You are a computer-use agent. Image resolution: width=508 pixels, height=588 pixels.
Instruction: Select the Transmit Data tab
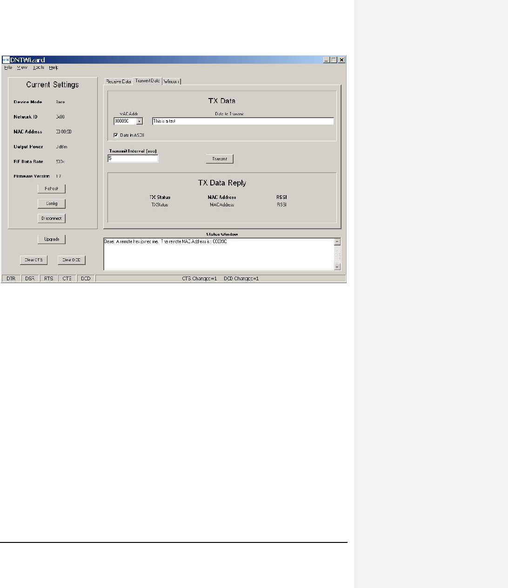[147, 81]
